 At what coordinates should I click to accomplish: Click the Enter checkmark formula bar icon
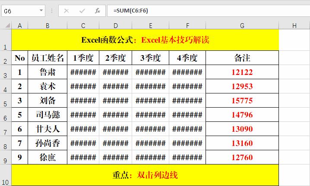pyautogui.click(x=82, y=11)
